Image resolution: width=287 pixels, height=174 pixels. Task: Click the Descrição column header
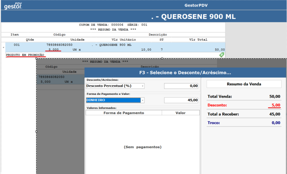point(158,35)
